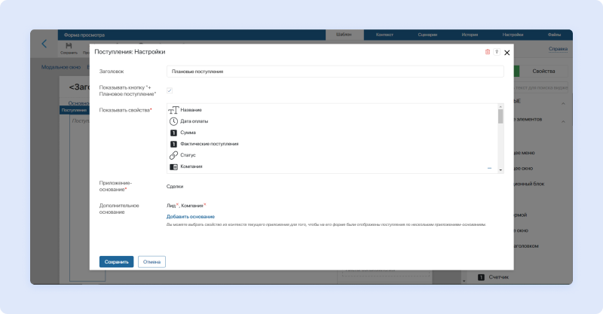This screenshot has width=603, height=314.
Task: Click the Отмена button
Action: pos(152,261)
